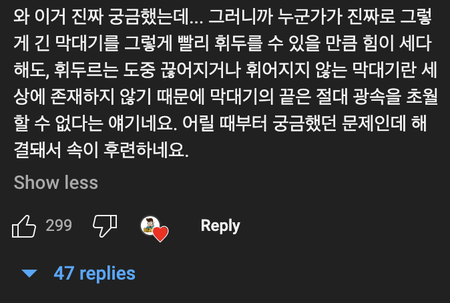Expand replies using the blue triangle arrow
450x303 pixels.
pyautogui.click(x=29, y=274)
